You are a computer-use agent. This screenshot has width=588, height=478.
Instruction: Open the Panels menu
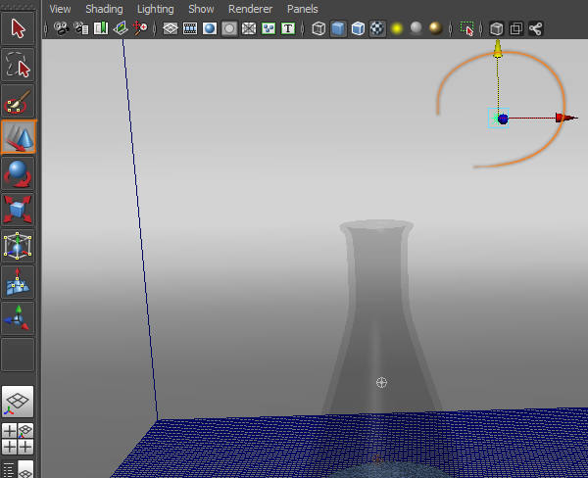(302, 9)
